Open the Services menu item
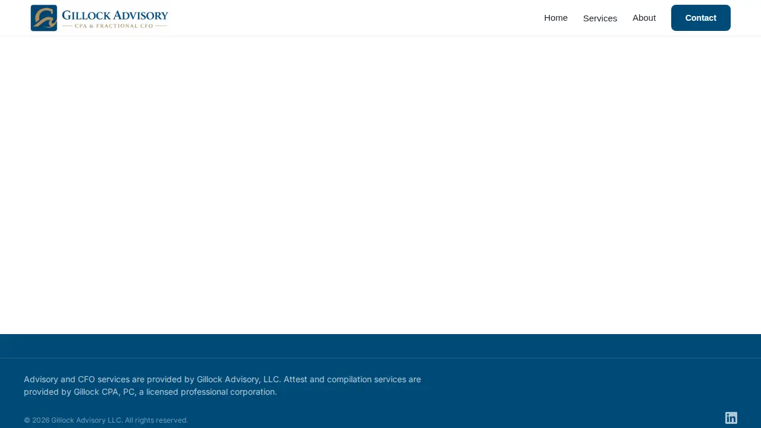Image resolution: width=761 pixels, height=428 pixels. (600, 18)
